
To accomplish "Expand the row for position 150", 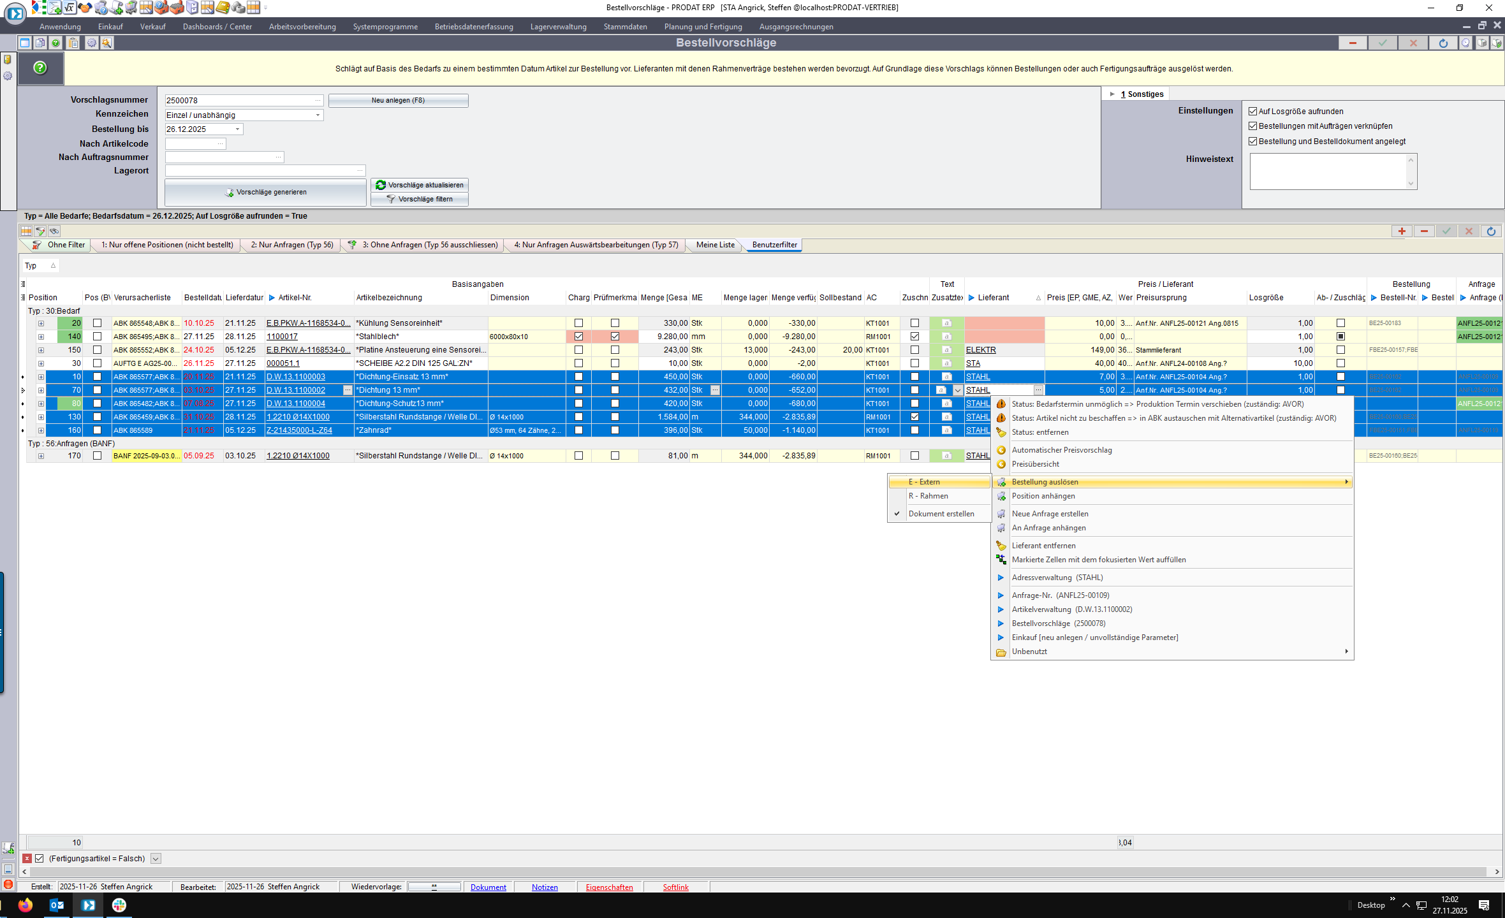I will pos(41,350).
